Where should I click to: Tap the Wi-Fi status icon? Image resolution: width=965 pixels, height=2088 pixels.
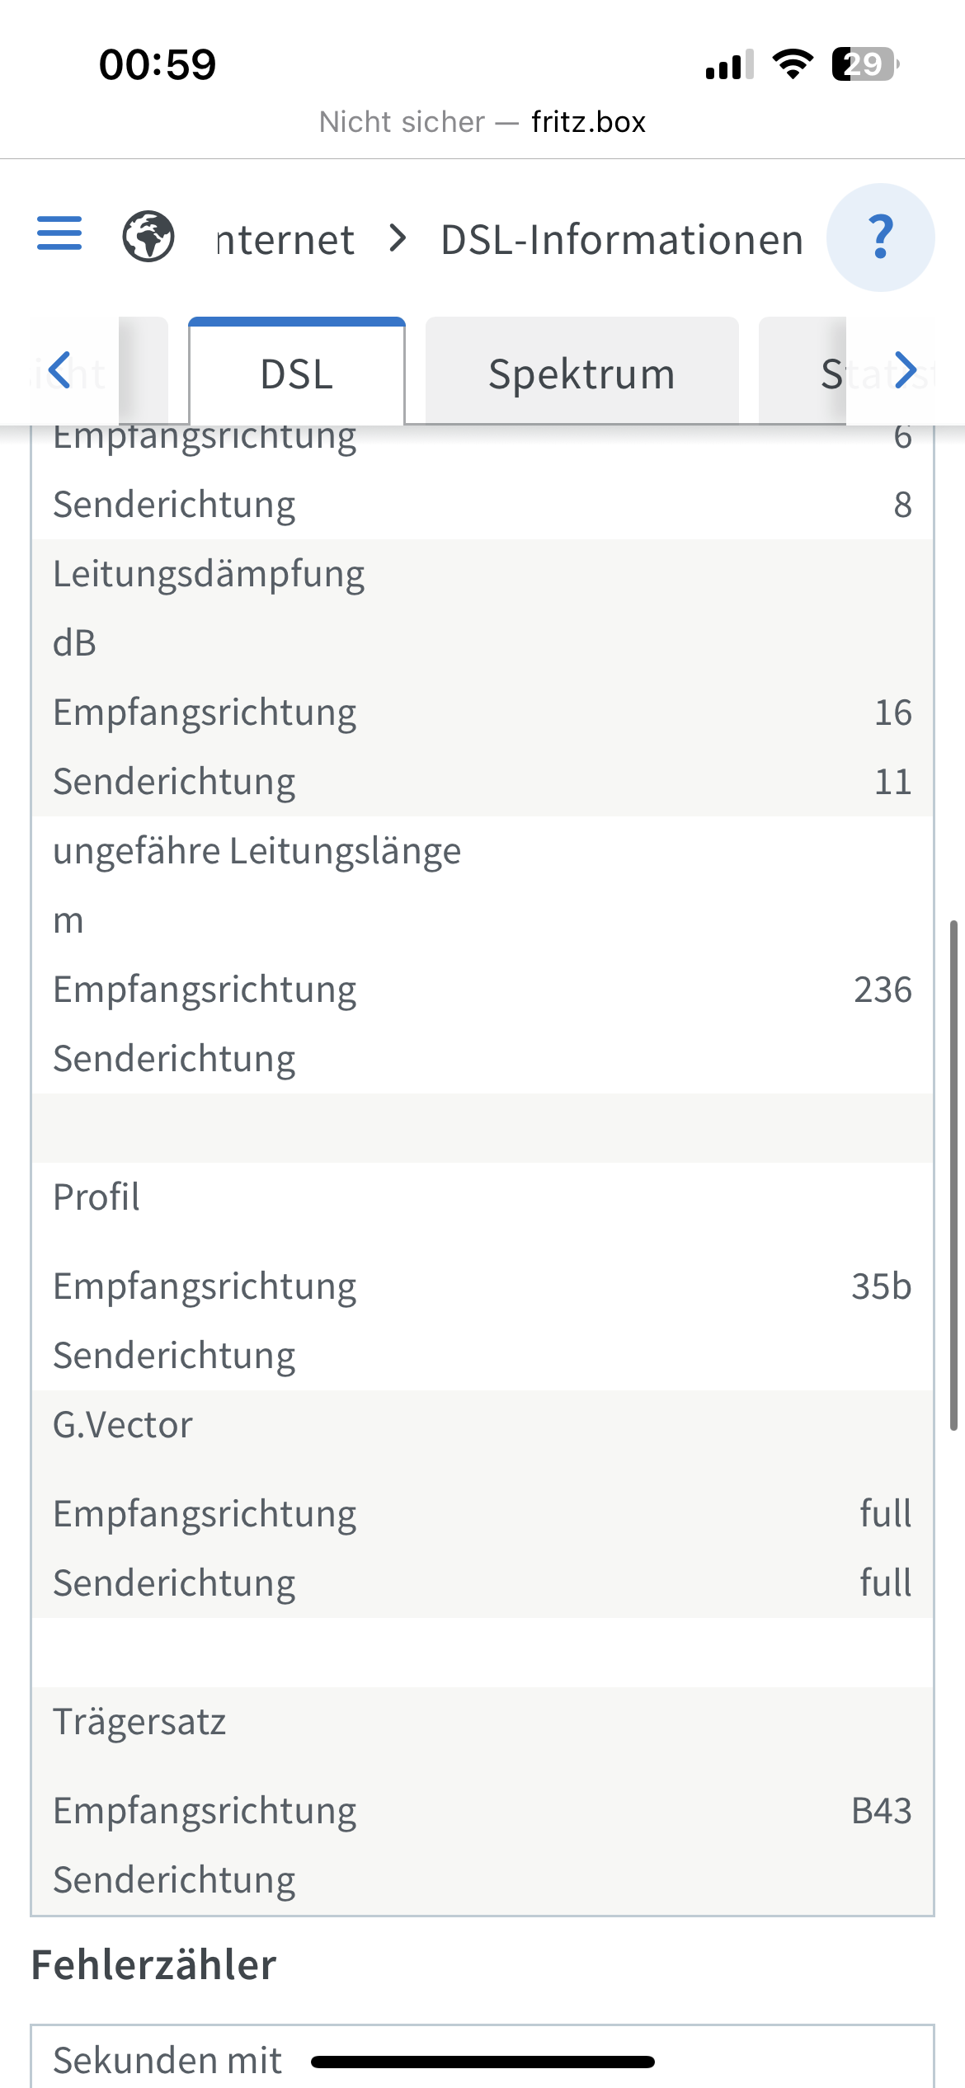pos(793,64)
